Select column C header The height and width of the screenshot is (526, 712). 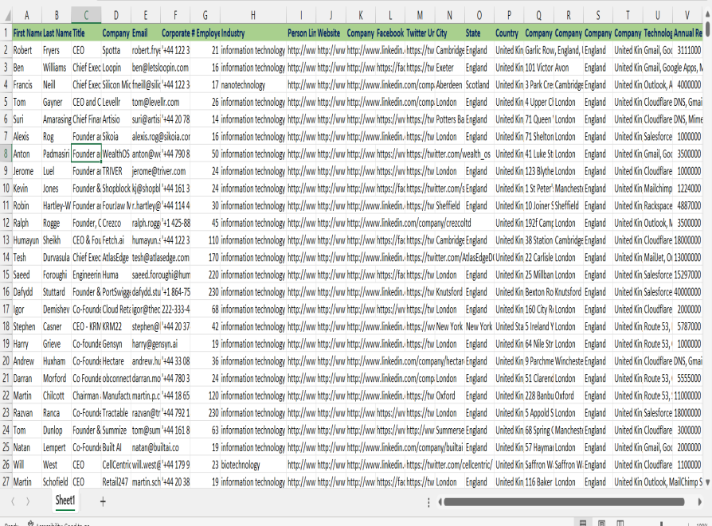[86, 16]
